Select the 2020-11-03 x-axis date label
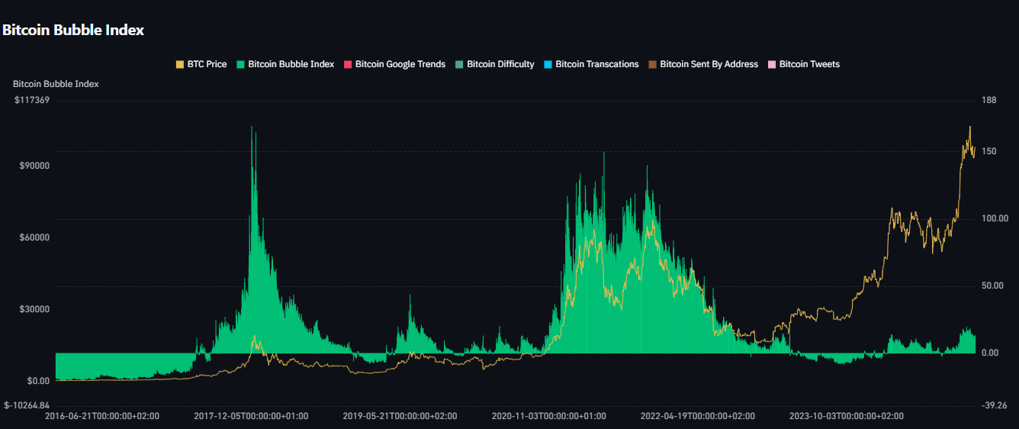 coord(549,416)
